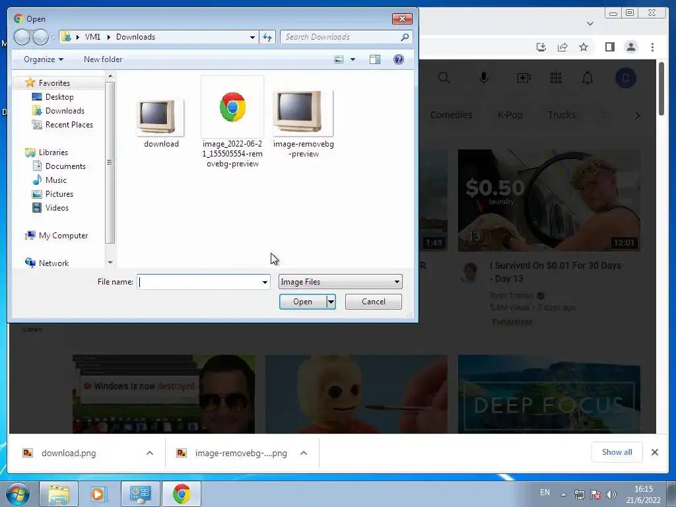Open Desktop in the navigation pane
This screenshot has height=507, width=676.
[59, 97]
